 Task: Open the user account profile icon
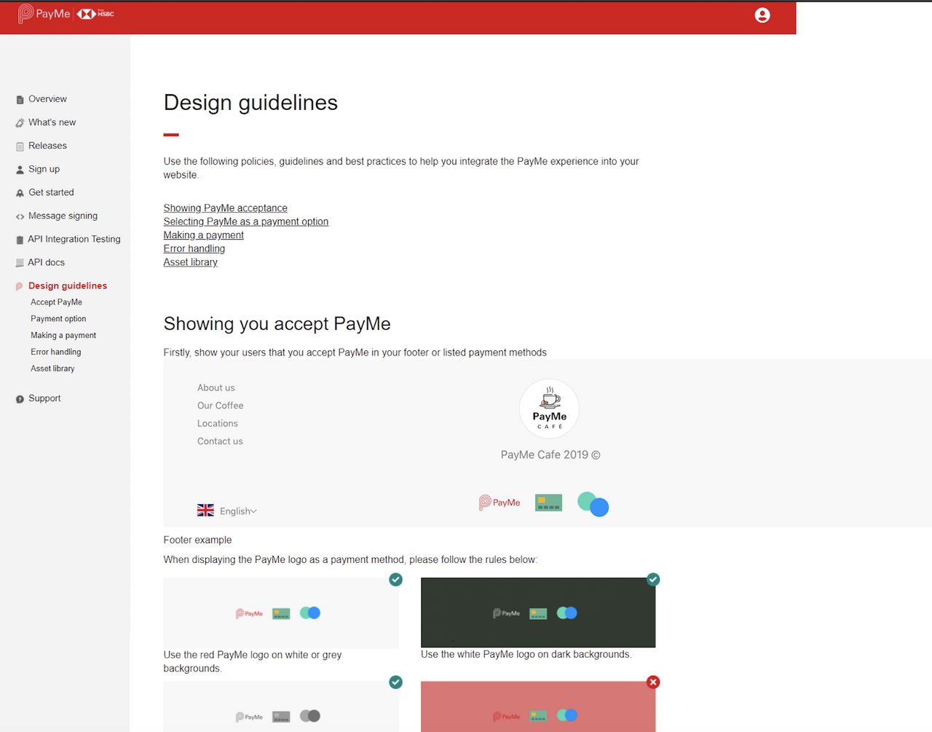(762, 15)
